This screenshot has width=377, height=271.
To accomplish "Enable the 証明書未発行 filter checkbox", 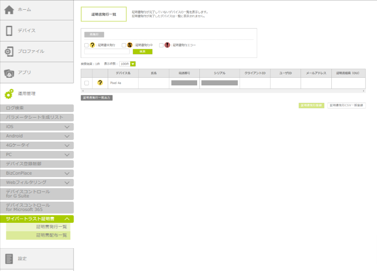I will pyautogui.click(x=86, y=45).
